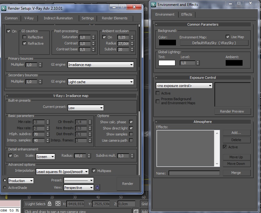Click the DefaultVRaySky environment map button
Screen dimensions: 261x213
(x=214, y=43)
